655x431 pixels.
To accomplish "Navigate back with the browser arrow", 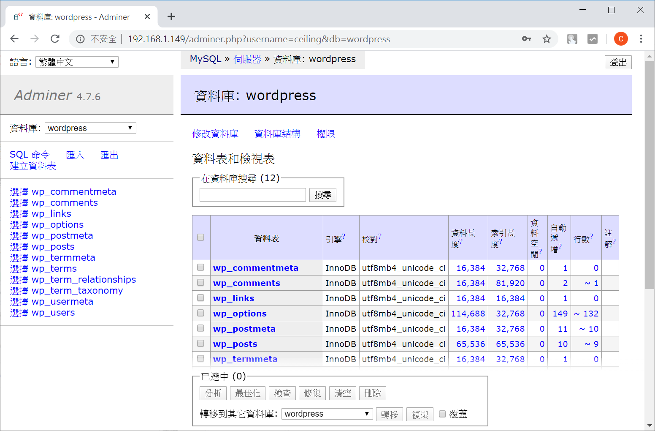I will click(14, 38).
